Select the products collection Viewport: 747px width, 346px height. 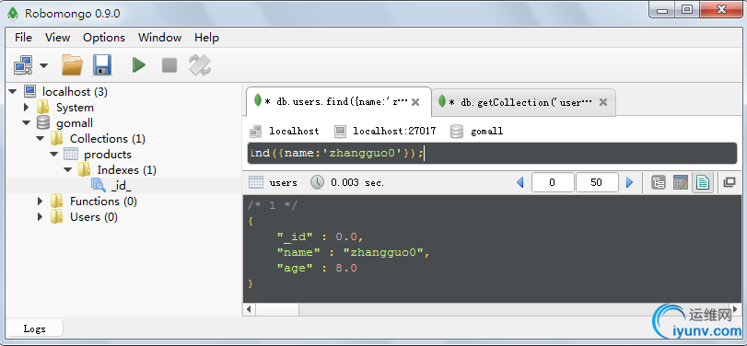(108, 155)
